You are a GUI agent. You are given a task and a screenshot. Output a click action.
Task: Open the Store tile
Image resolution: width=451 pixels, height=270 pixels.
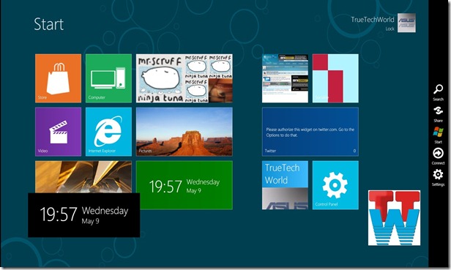[x=58, y=78]
